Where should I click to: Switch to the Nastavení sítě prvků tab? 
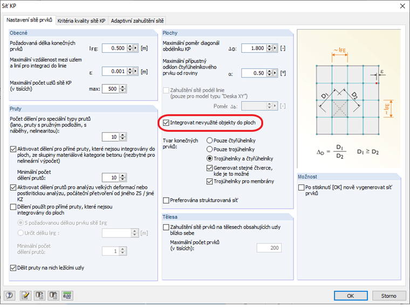tap(29, 20)
